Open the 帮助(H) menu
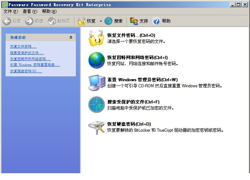 (x=49, y=11)
